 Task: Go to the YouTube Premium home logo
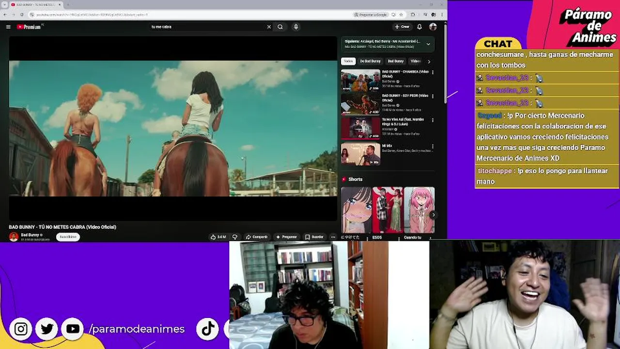(x=30, y=27)
